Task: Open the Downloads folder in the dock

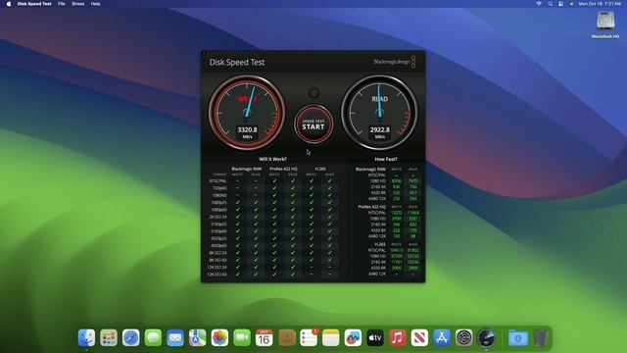Action: click(x=518, y=337)
